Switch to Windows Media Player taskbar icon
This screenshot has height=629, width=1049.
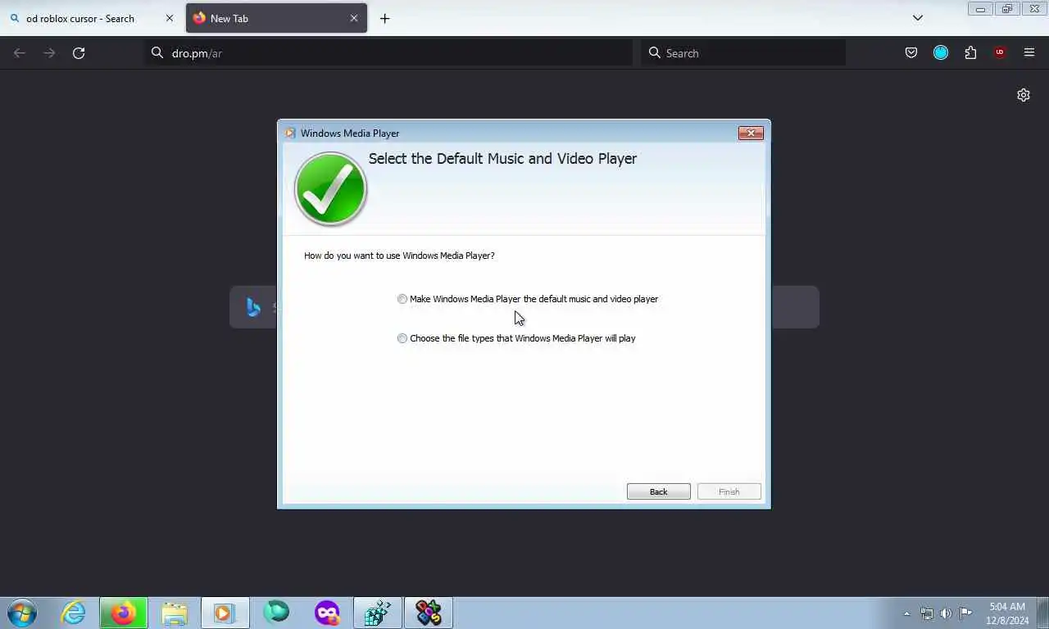225,613
